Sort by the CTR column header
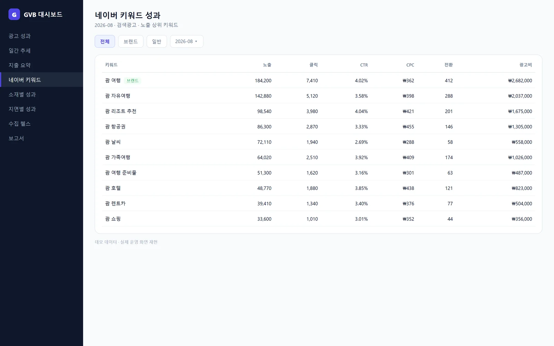 coord(364,65)
